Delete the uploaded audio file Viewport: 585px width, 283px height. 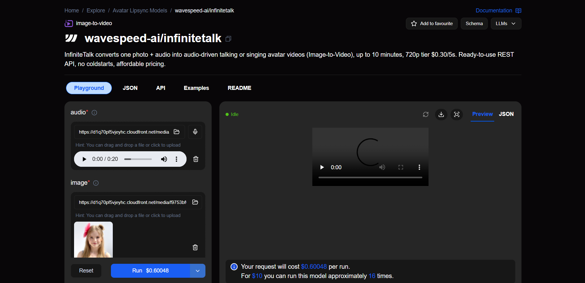(x=196, y=159)
